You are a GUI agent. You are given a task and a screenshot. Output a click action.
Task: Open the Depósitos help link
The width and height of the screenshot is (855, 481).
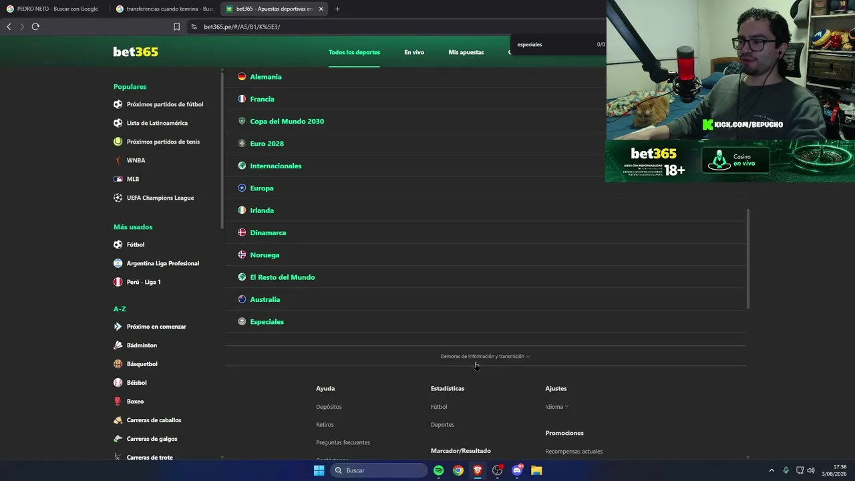329,407
